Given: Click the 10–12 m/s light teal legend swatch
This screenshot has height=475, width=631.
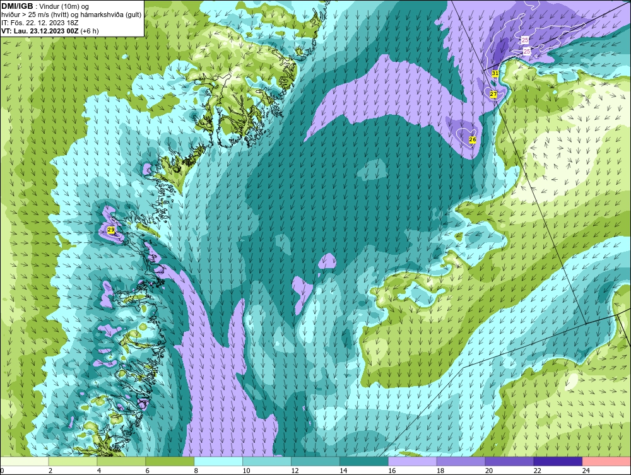Looking at the screenshot, I should (267, 461).
